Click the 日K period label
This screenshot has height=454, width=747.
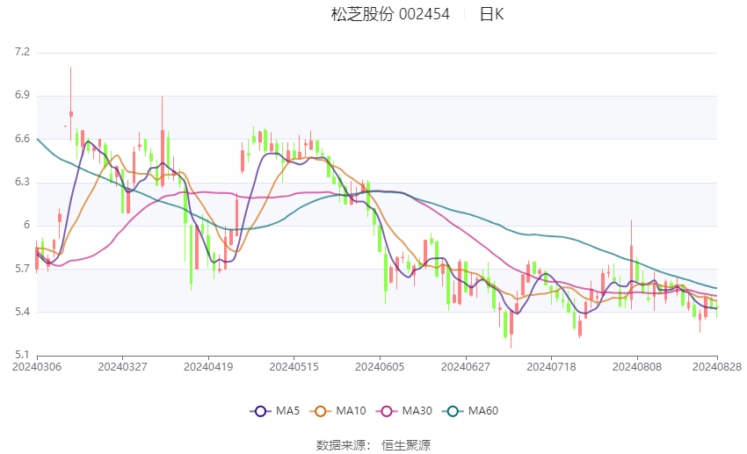(x=491, y=14)
